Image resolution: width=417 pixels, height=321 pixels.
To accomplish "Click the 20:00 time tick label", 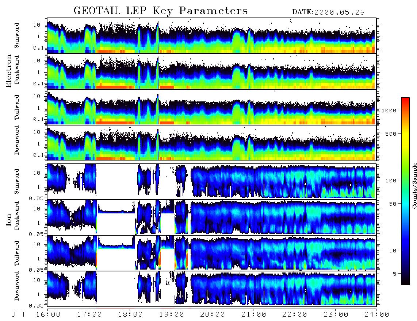I will [x=213, y=314].
